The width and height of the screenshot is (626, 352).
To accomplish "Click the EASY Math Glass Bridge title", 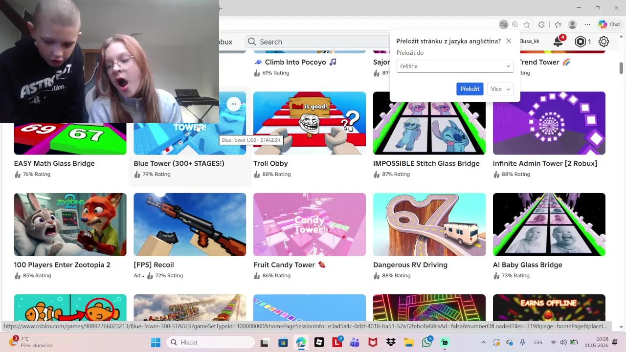I will [54, 163].
